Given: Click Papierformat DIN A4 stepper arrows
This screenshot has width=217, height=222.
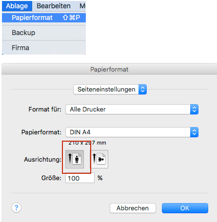Looking at the screenshot, I should 194,132.
